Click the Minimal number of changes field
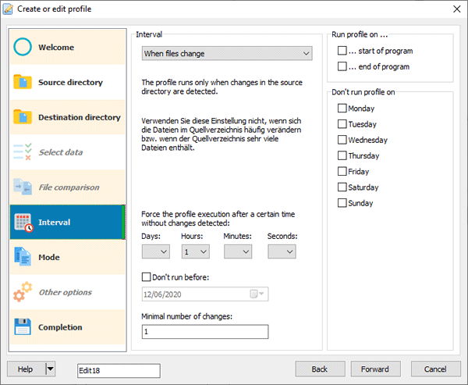The width and height of the screenshot is (468, 385). (x=204, y=332)
